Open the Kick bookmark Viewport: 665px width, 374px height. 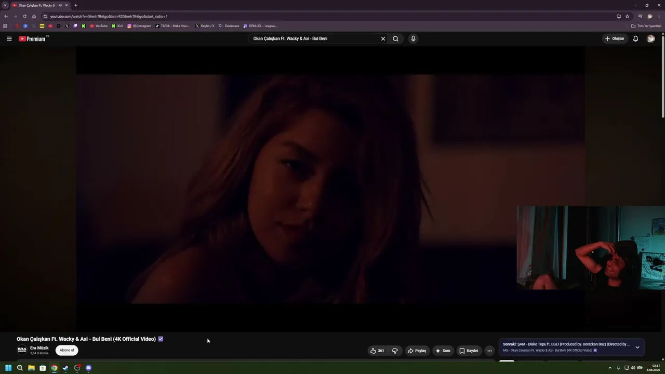pos(117,26)
